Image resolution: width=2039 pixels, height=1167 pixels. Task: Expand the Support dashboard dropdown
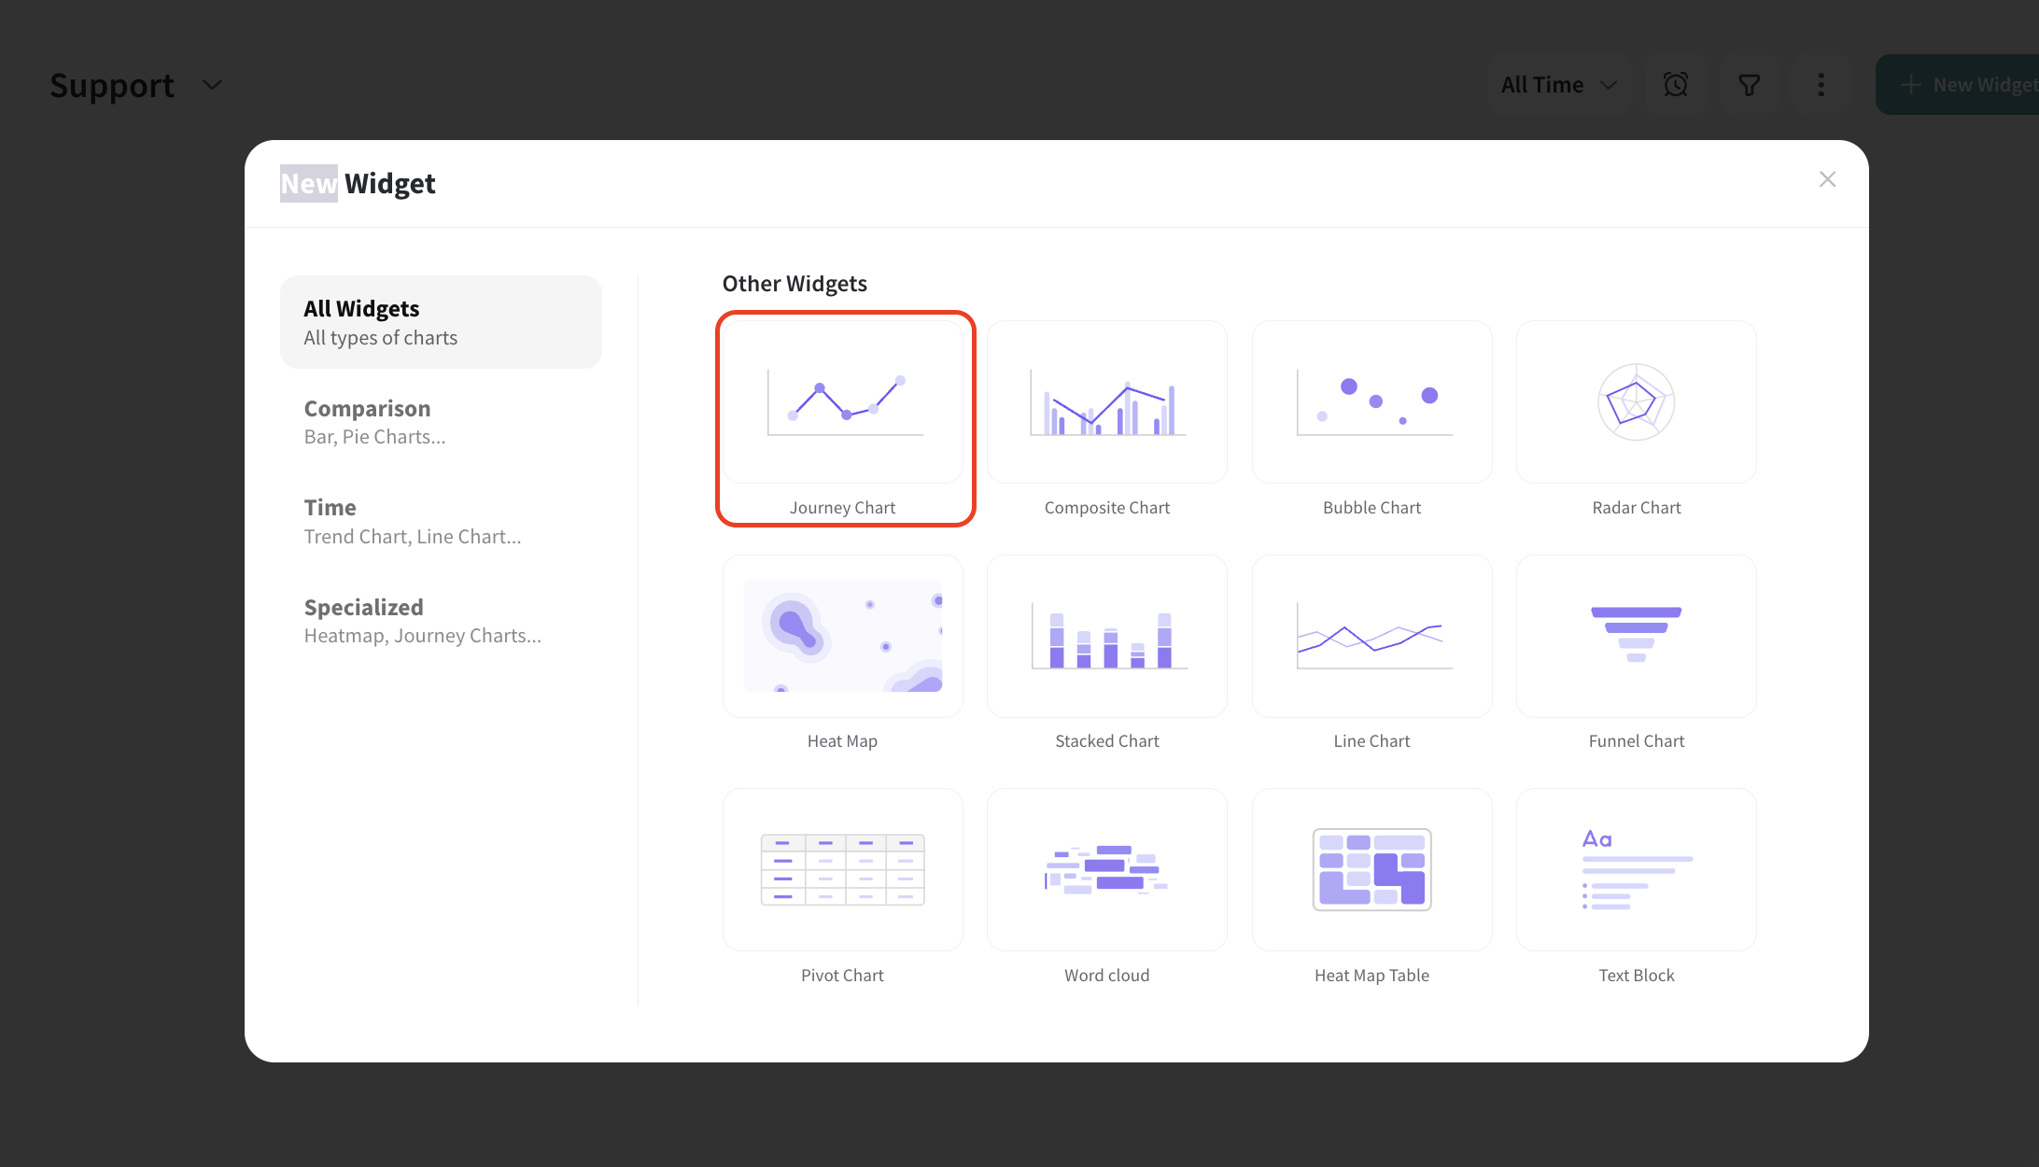tap(213, 85)
